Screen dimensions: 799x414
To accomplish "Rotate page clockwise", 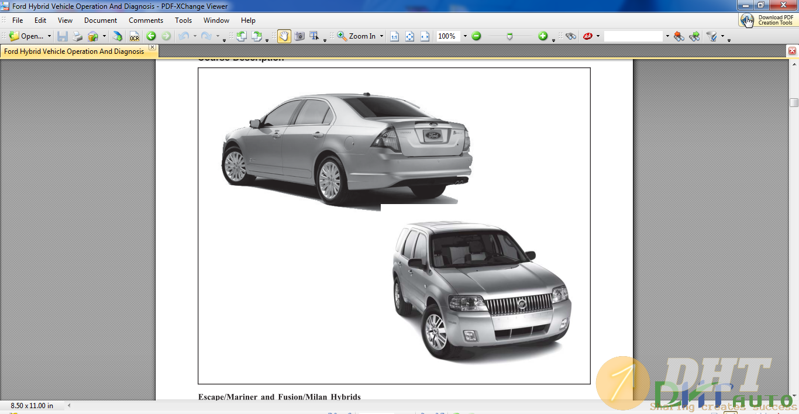I will (x=257, y=36).
